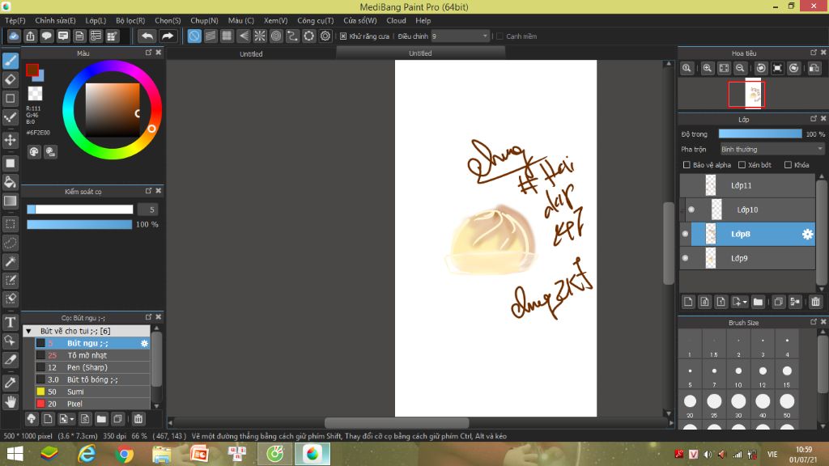The image size is (829, 466).
Task: Open Điều chỉnh correction value dropdown
Action: pos(460,36)
